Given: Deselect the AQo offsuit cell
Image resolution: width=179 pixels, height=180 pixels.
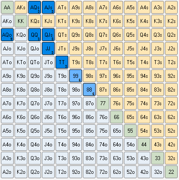Looking at the screenshot, I should click(7, 35).
